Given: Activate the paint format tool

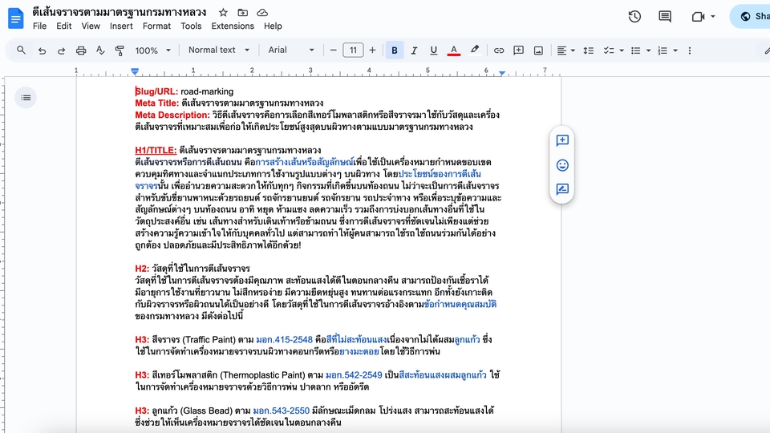Looking at the screenshot, I should (120, 50).
